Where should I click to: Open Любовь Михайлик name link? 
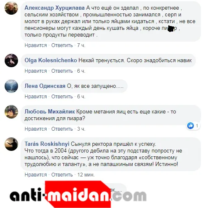click(50, 112)
